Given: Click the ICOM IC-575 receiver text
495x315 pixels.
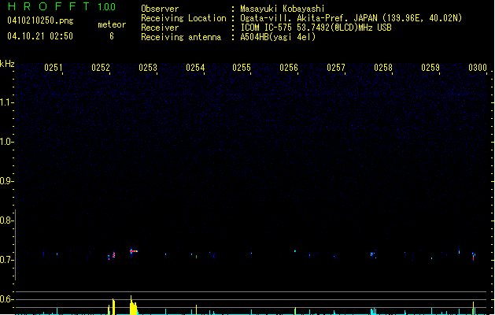Looking at the screenshot, I should (316, 28).
